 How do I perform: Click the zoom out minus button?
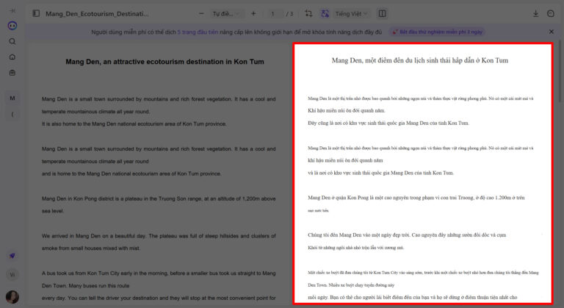201,13
